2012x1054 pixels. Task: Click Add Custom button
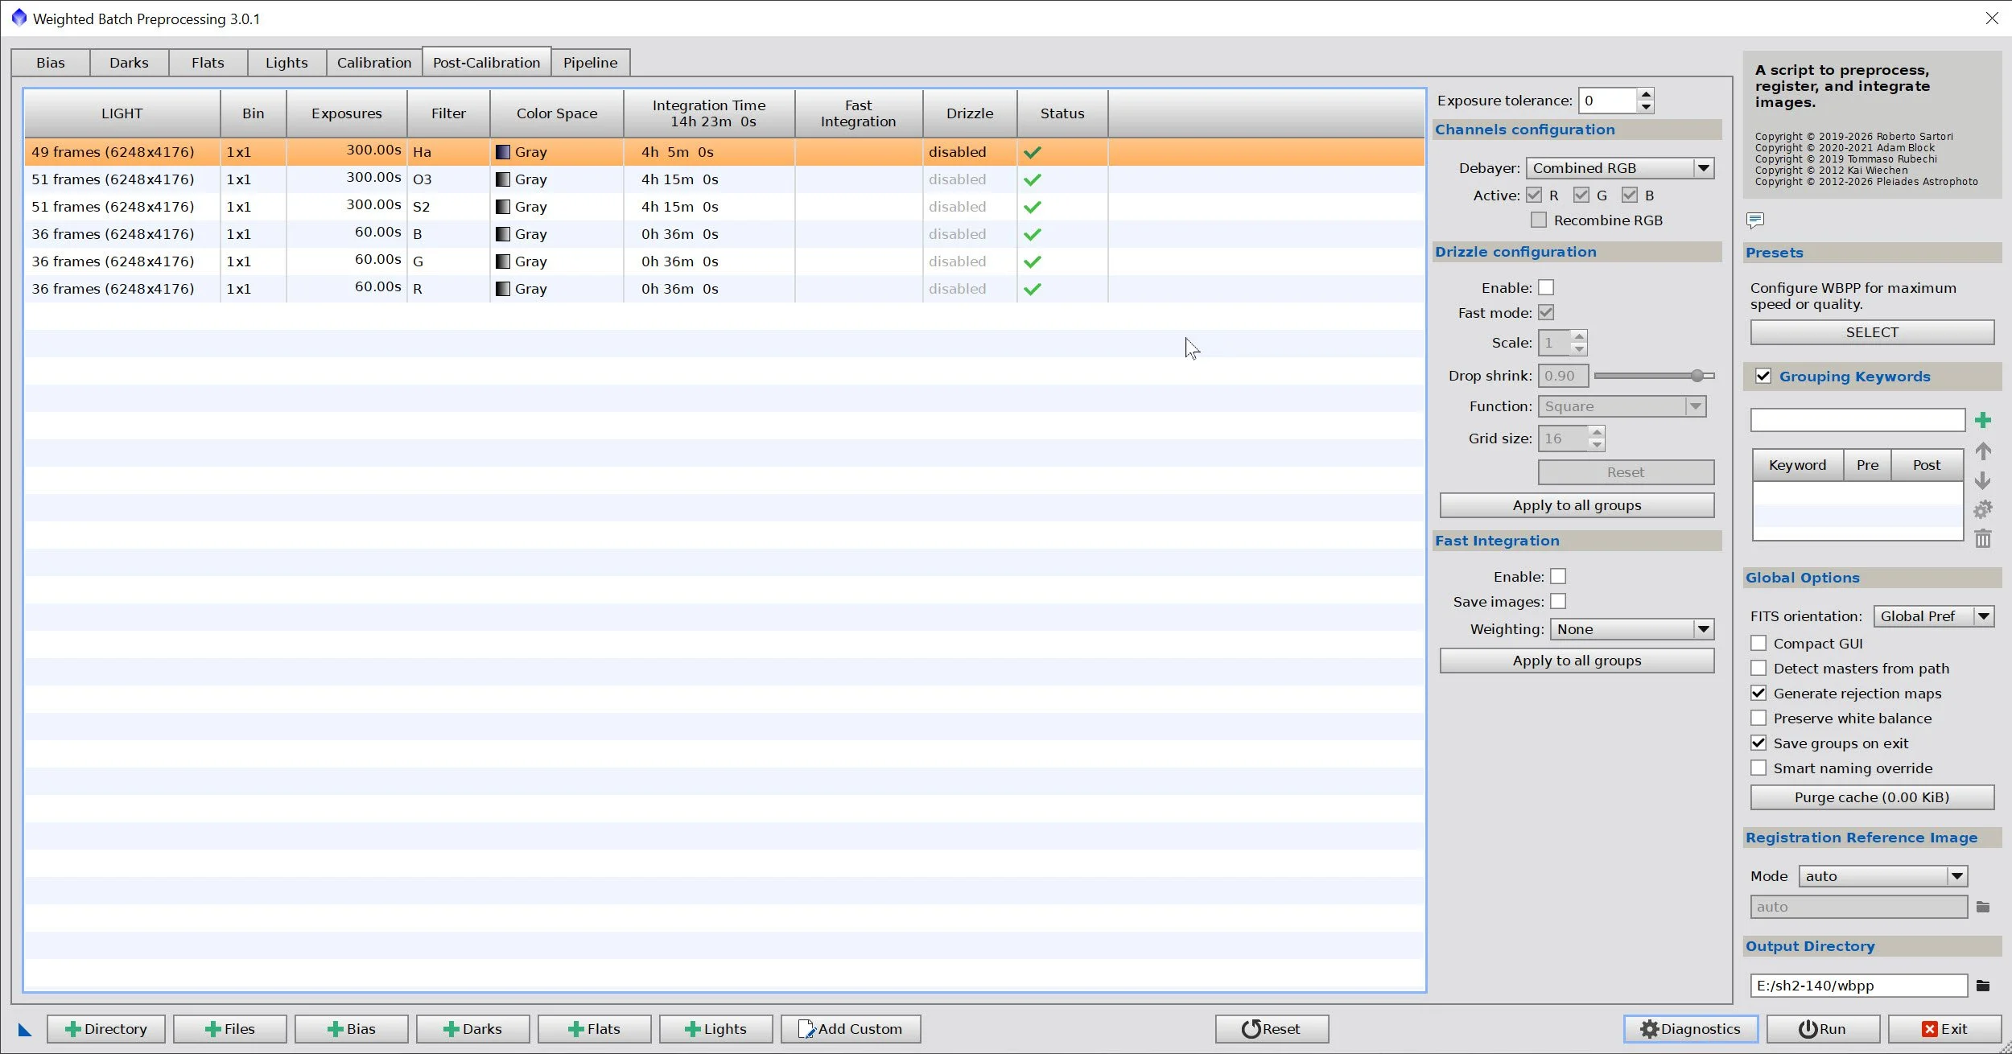pos(851,1029)
